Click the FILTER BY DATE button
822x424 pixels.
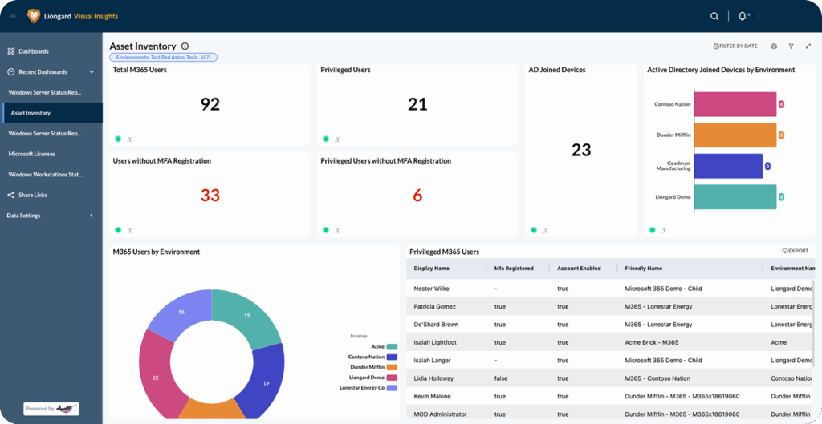[x=735, y=46]
